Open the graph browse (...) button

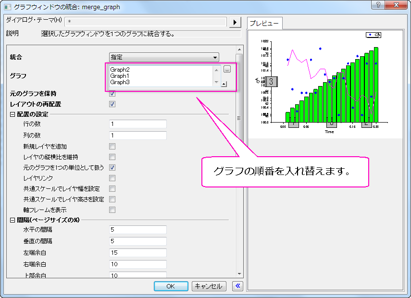[x=227, y=69]
